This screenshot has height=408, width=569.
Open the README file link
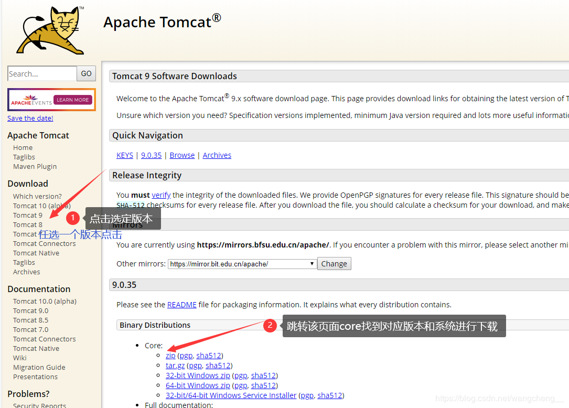[182, 305]
